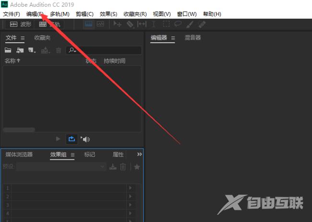Open the 帮助(H) menu
312x222 pixels.
[x=212, y=14]
